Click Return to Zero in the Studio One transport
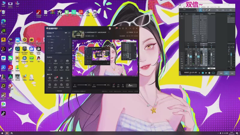240x135 pixels. [199, 73]
